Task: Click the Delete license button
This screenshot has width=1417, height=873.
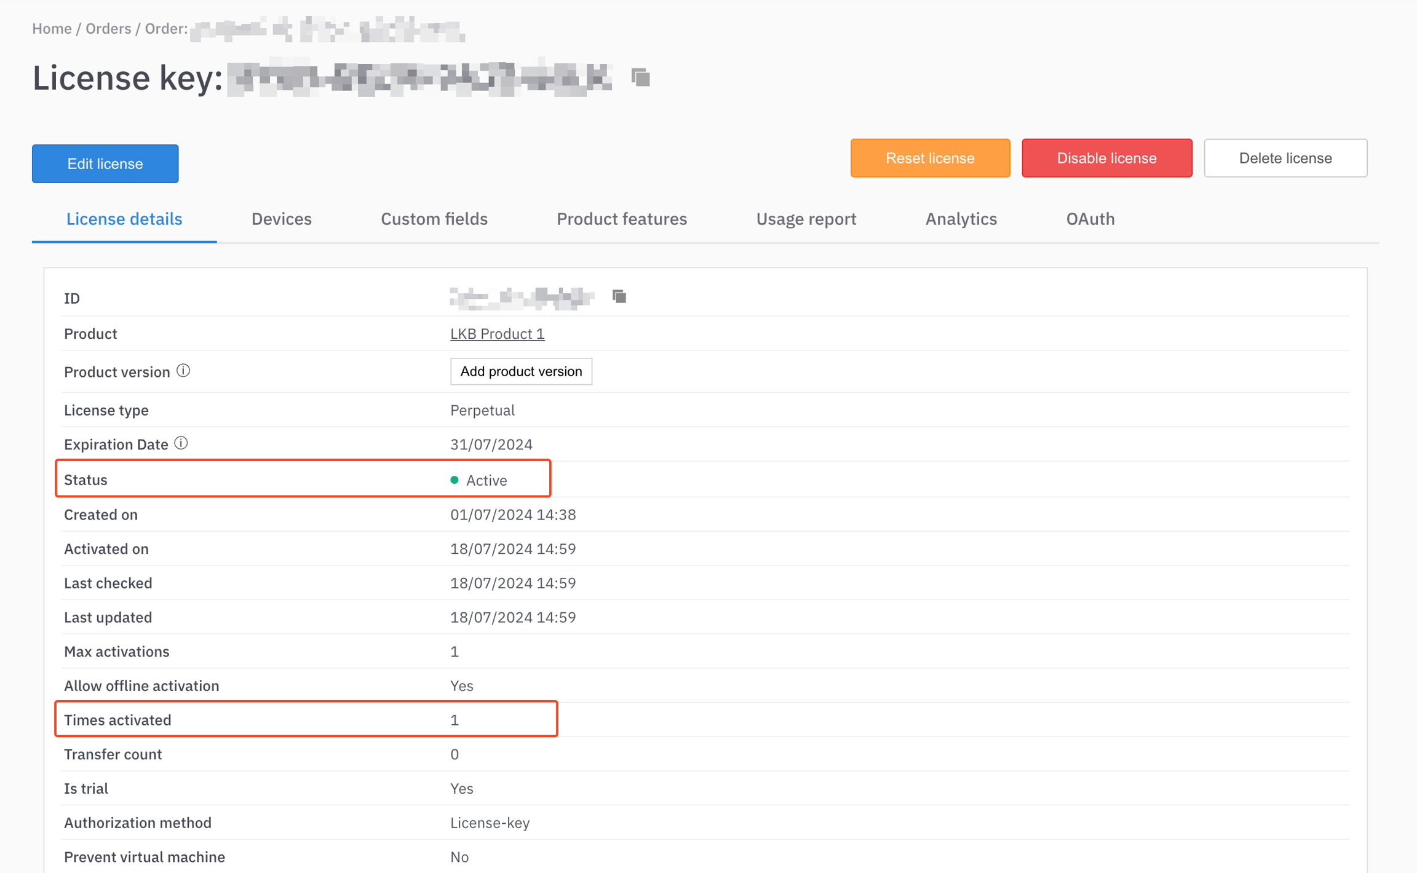Action: click(x=1285, y=158)
